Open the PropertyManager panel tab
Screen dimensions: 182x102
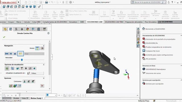[11, 29]
